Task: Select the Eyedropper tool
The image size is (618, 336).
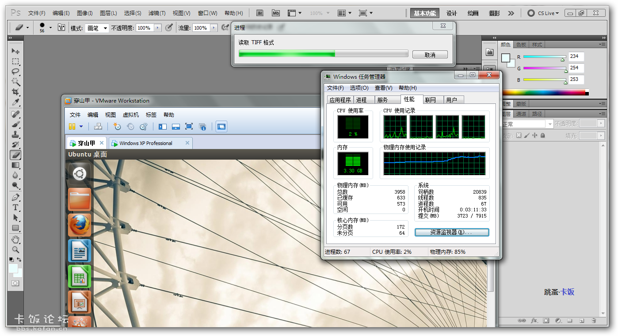Action: (x=15, y=102)
